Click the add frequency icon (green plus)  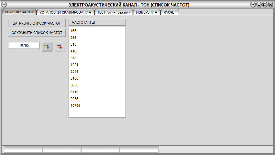pyautogui.click(x=47, y=47)
